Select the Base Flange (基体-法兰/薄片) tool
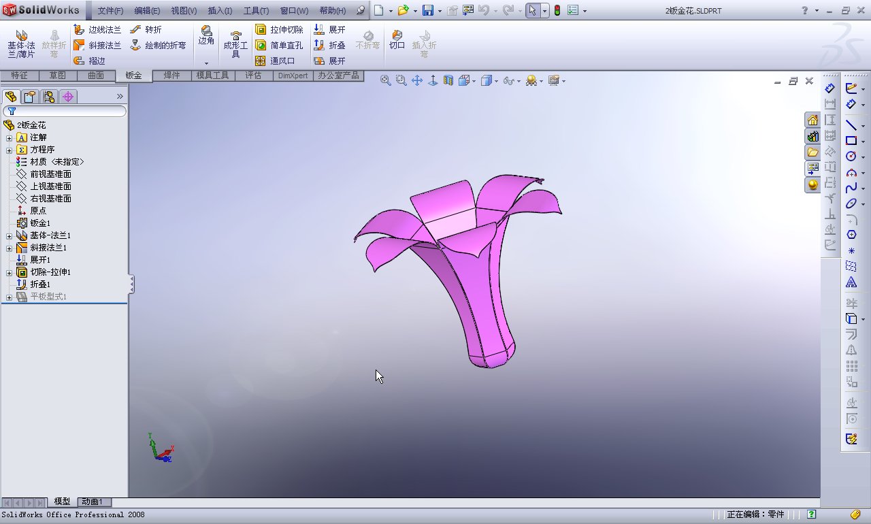 [x=21, y=43]
